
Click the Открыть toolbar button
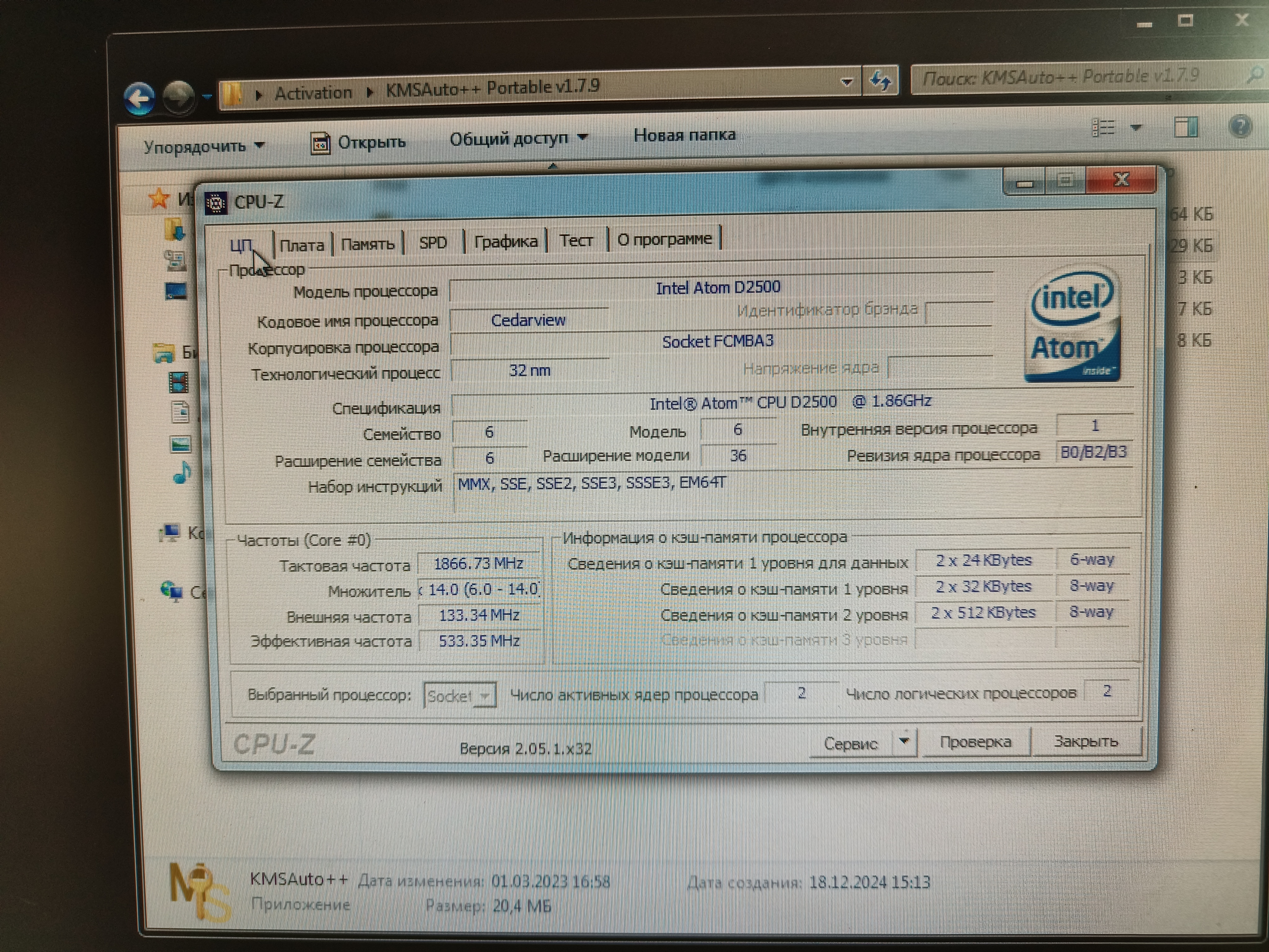point(358,142)
